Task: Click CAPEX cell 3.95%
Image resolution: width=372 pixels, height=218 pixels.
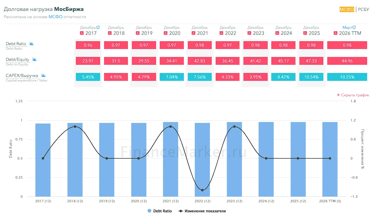Action: point(256,77)
